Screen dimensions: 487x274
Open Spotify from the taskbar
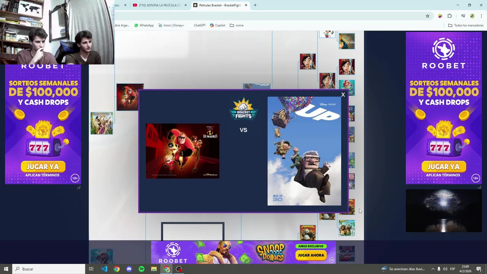tap(142, 269)
